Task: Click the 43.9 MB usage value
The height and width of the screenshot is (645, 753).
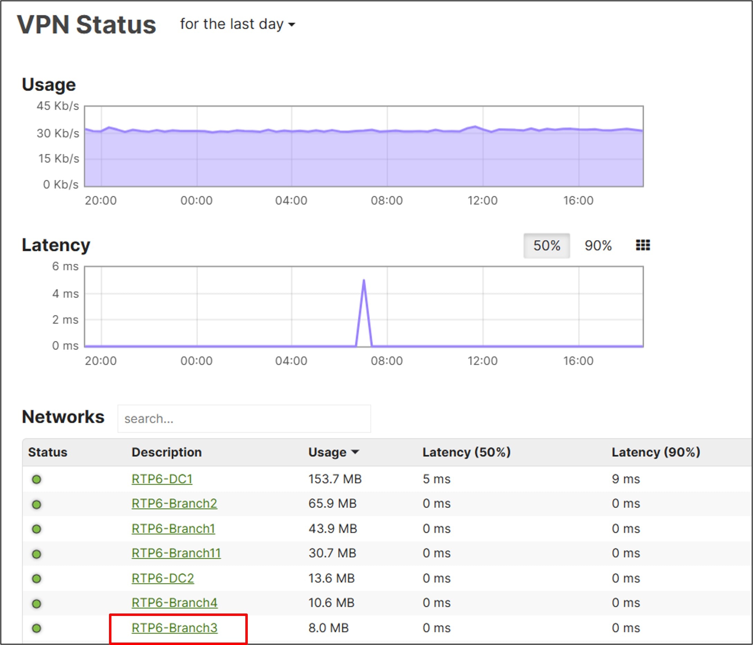Action: [x=333, y=528]
